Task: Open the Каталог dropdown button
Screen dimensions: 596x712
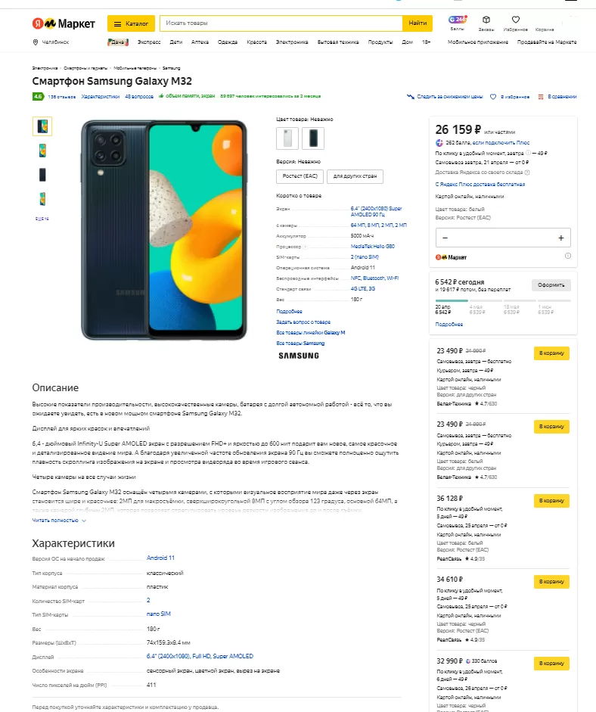Action: (131, 23)
